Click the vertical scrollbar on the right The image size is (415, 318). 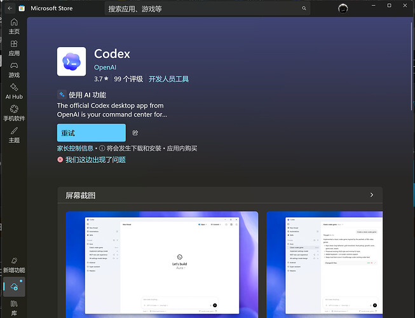coord(412,66)
